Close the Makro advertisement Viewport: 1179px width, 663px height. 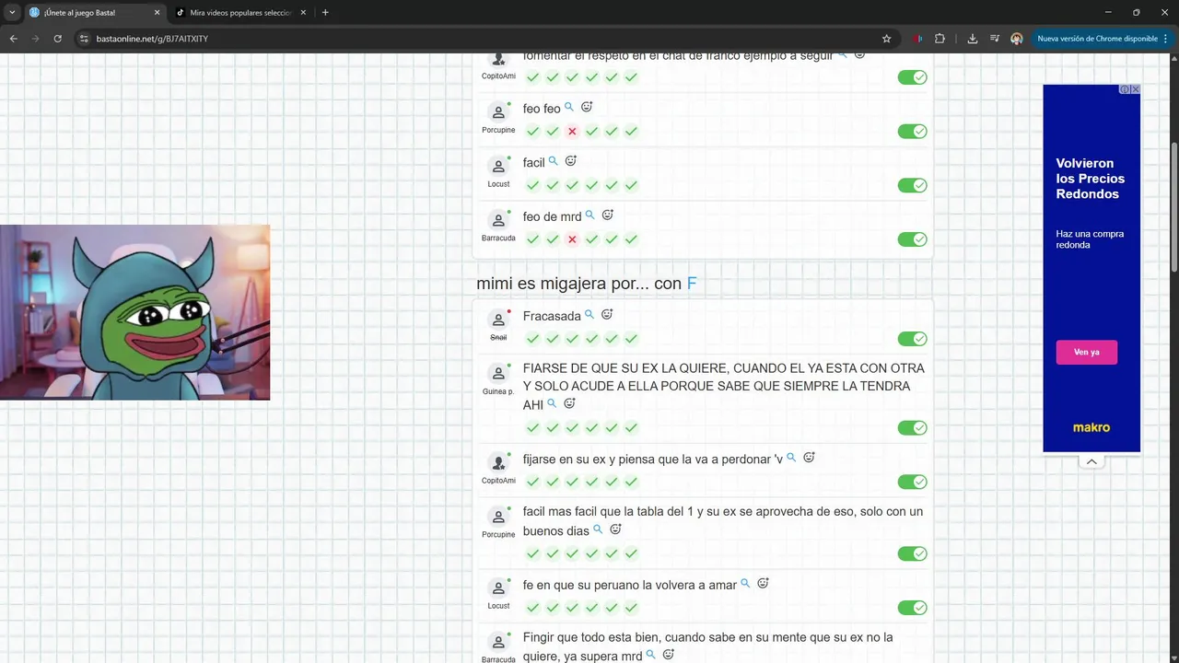click(1136, 89)
